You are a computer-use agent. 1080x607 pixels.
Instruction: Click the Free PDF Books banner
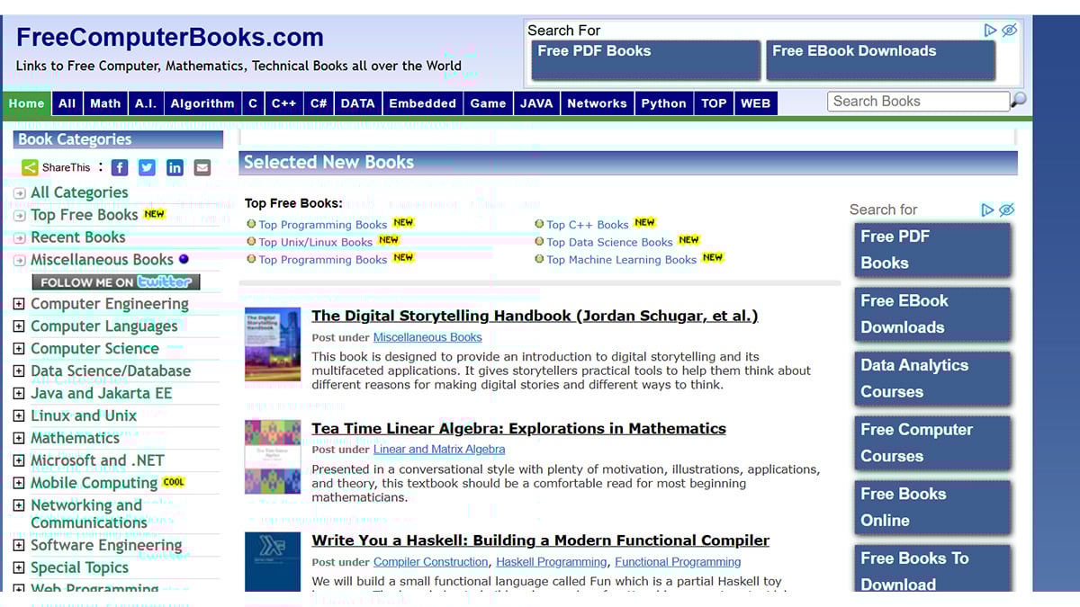[x=644, y=60]
